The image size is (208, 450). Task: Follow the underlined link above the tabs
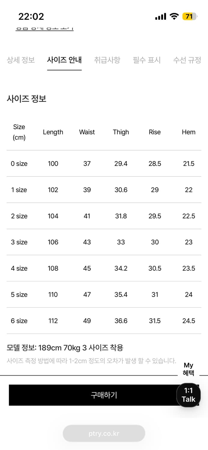[44, 29]
